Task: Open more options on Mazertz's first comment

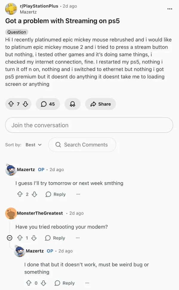Action: (x=78, y=194)
